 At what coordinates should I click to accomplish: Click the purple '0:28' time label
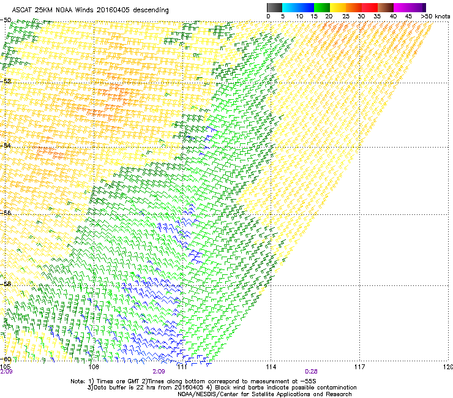311,372
